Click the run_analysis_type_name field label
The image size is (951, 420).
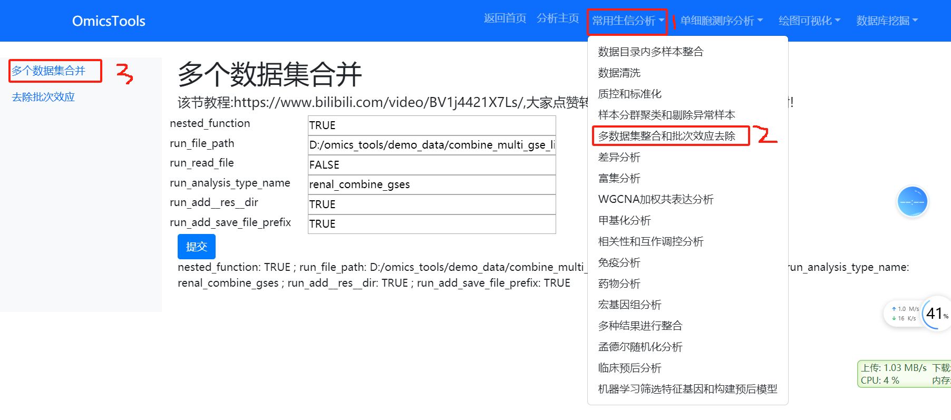point(230,183)
